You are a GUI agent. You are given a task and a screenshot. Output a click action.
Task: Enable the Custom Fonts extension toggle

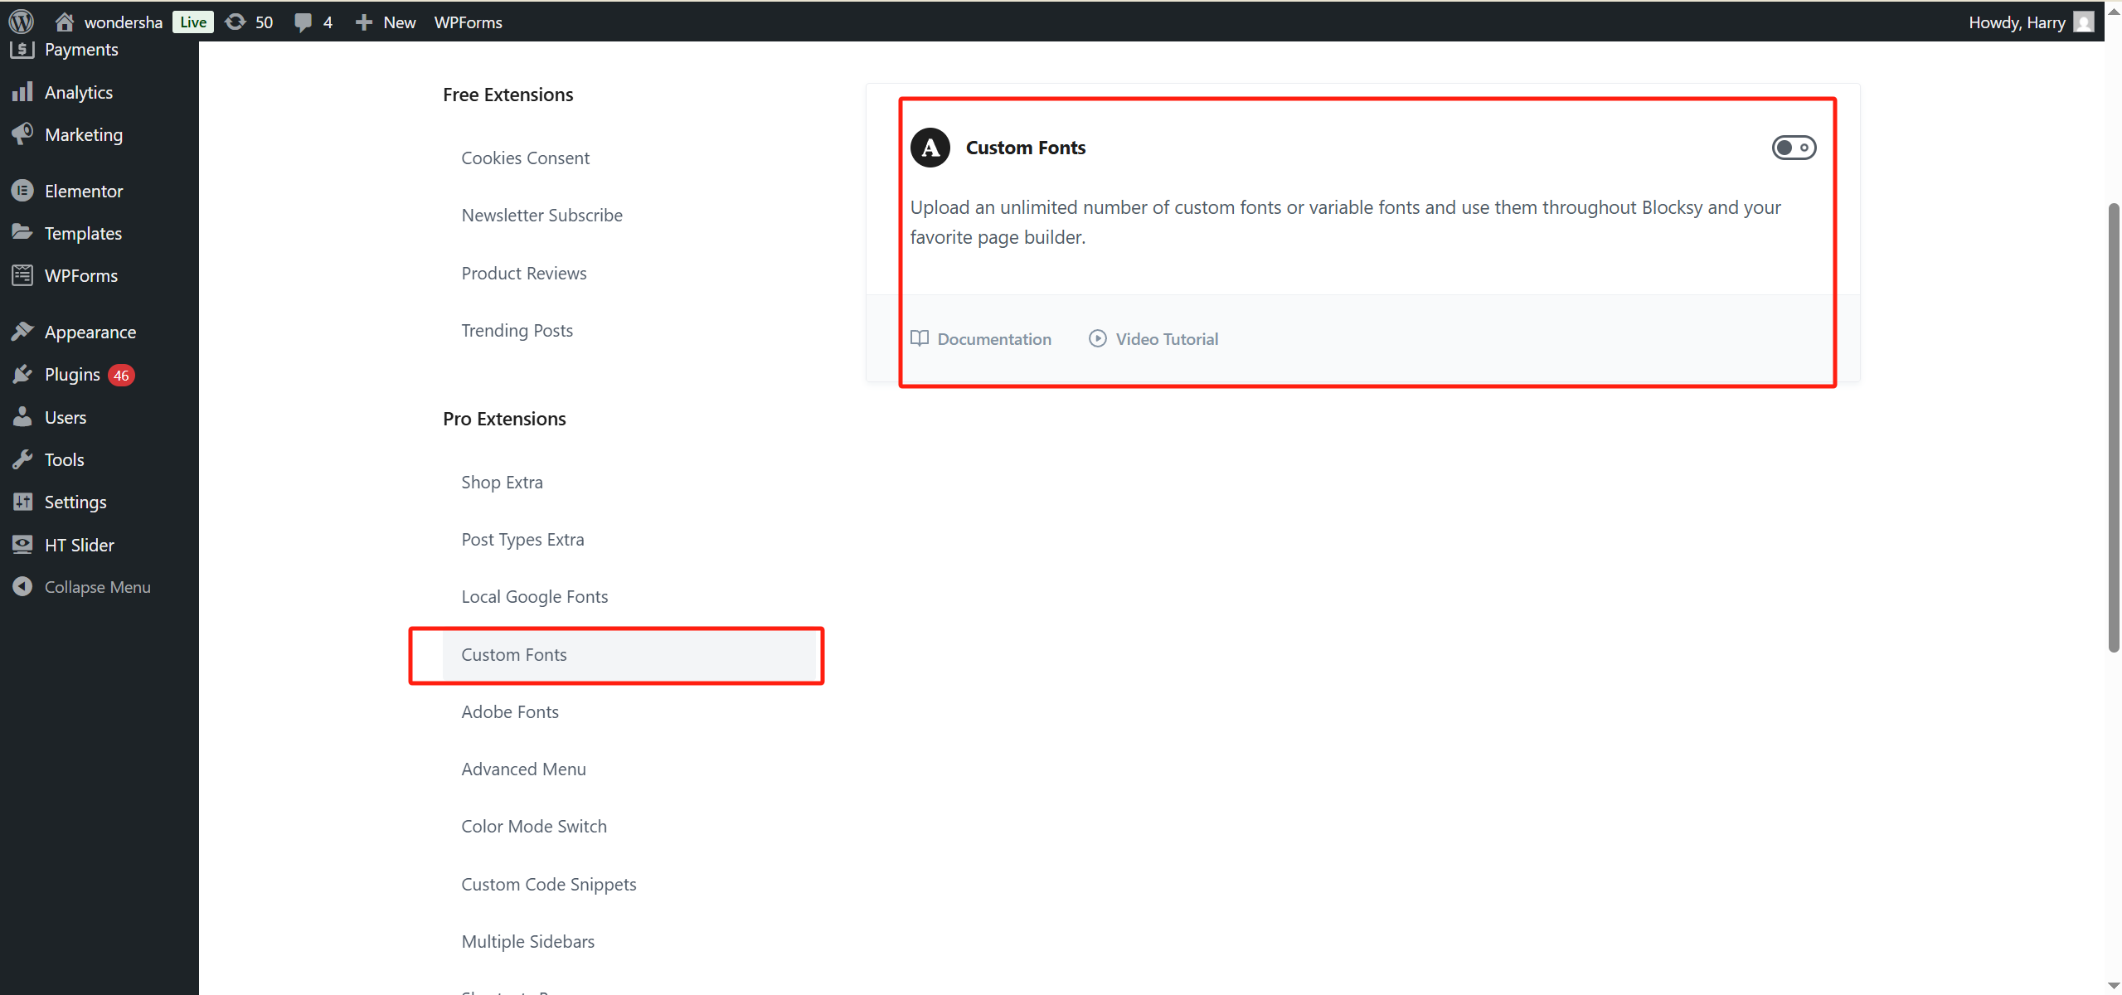(x=1794, y=148)
